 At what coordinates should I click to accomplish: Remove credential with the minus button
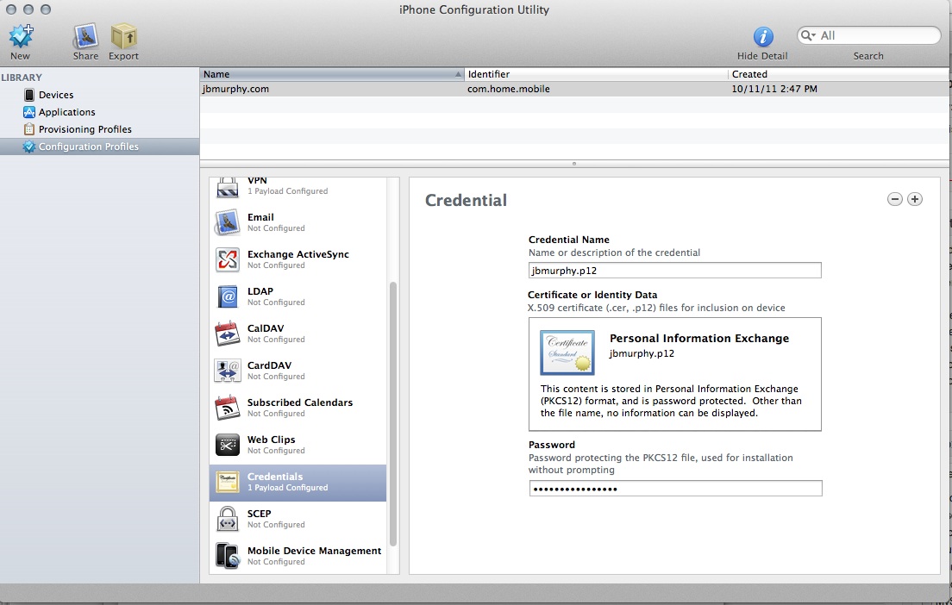[x=894, y=199]
